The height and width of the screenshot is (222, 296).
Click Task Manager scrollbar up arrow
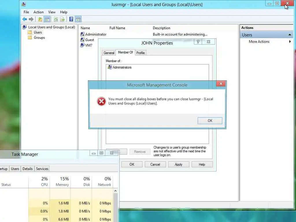click(x=115, y=191)
